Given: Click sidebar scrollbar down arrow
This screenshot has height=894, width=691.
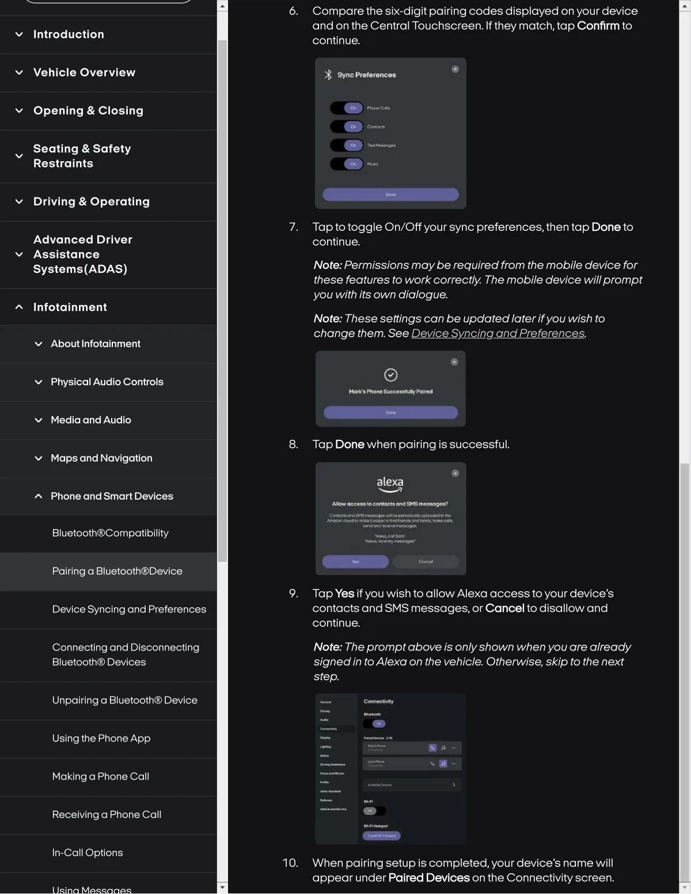Looking at the screenshot, I should point(222,888).
